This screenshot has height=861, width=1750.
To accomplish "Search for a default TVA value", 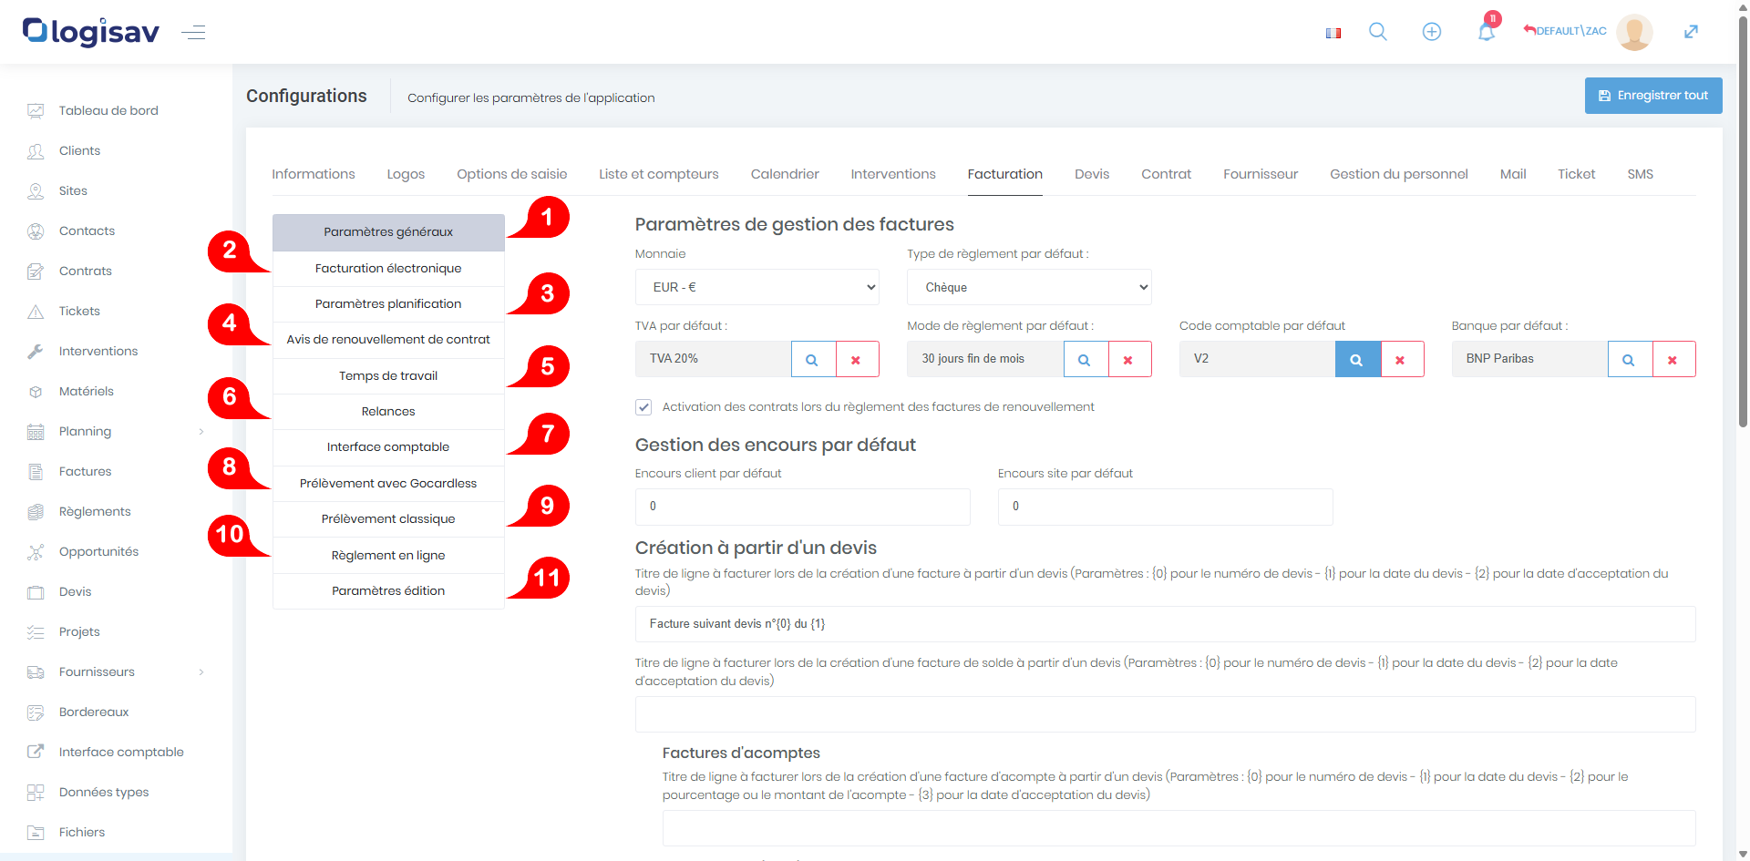I will [812, 359].
